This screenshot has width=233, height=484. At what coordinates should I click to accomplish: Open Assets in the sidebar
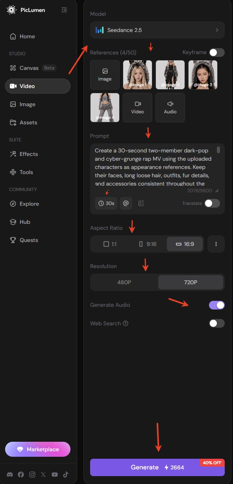38,122
